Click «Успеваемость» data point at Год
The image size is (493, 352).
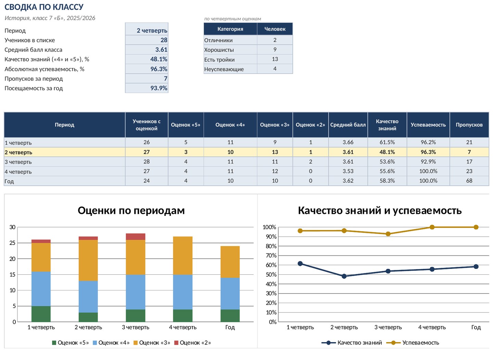point(476,227)
